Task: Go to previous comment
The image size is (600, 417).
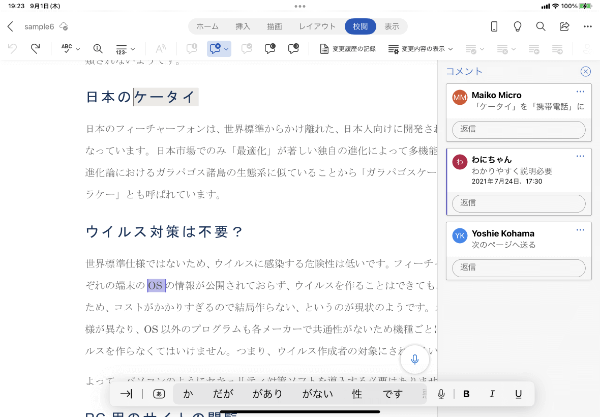Action: coord(270,49)
